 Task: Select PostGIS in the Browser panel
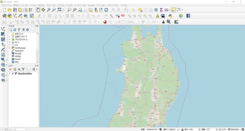click(18, 54)
